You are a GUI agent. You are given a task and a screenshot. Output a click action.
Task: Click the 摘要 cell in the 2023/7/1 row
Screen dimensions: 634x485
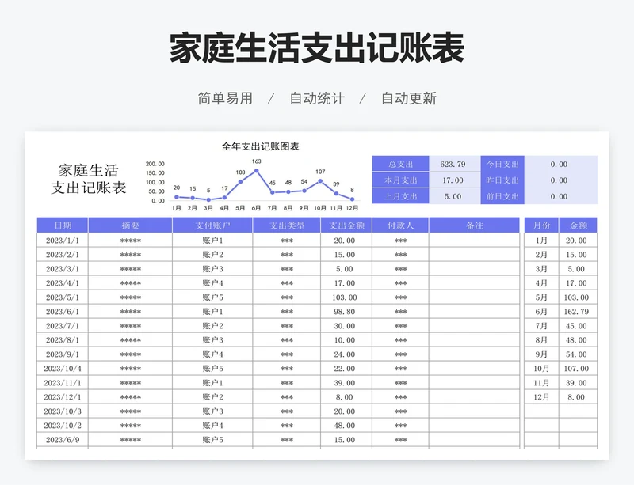(x=130, y=326)
